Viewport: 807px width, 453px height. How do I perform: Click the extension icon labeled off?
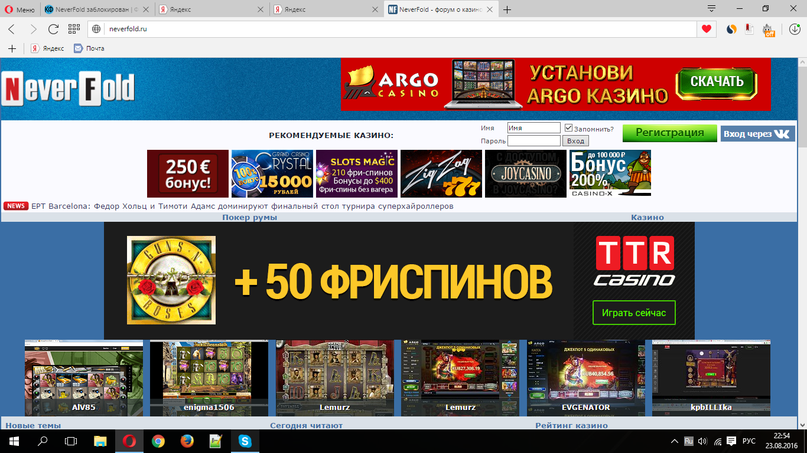click(768, 29)
